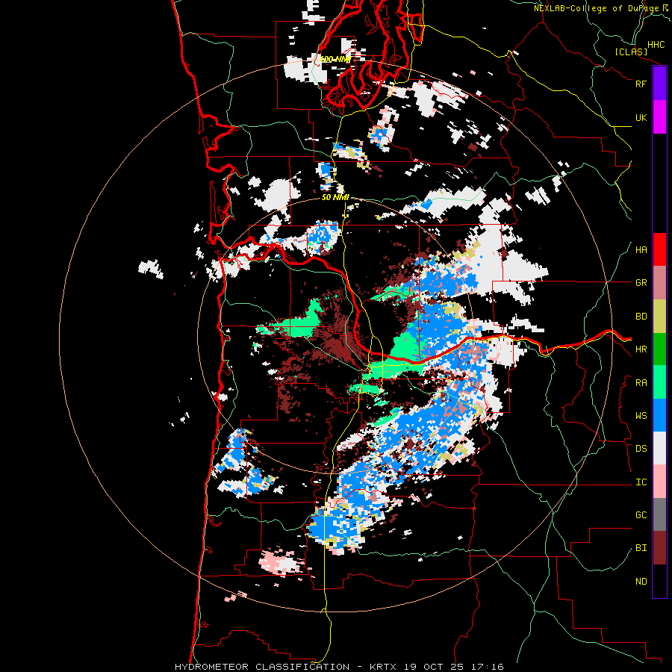Click the HA legend label
The height and width of the screenshot is (672, 672).
click(641, 250)
